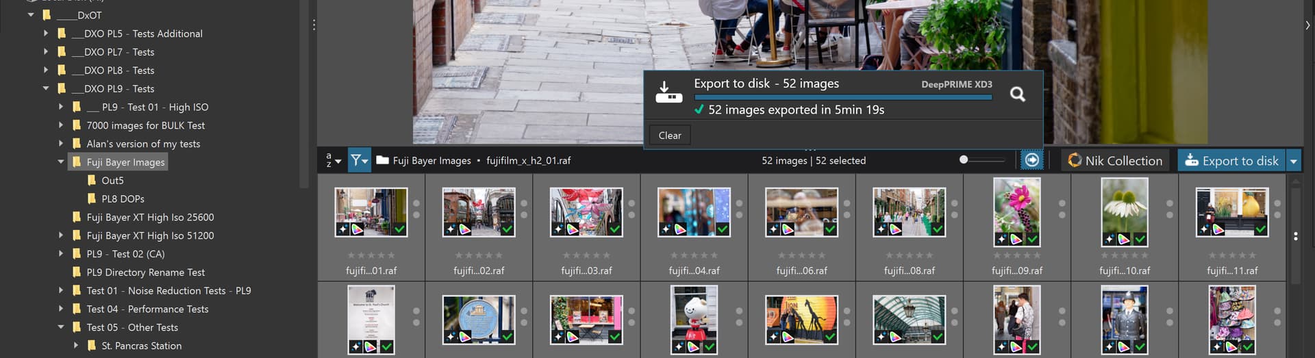1315x358 pixels.
Task: Collapse the __DXO PL9 - Tests folder
Action: pyautogui.click(x=46, y=88)
